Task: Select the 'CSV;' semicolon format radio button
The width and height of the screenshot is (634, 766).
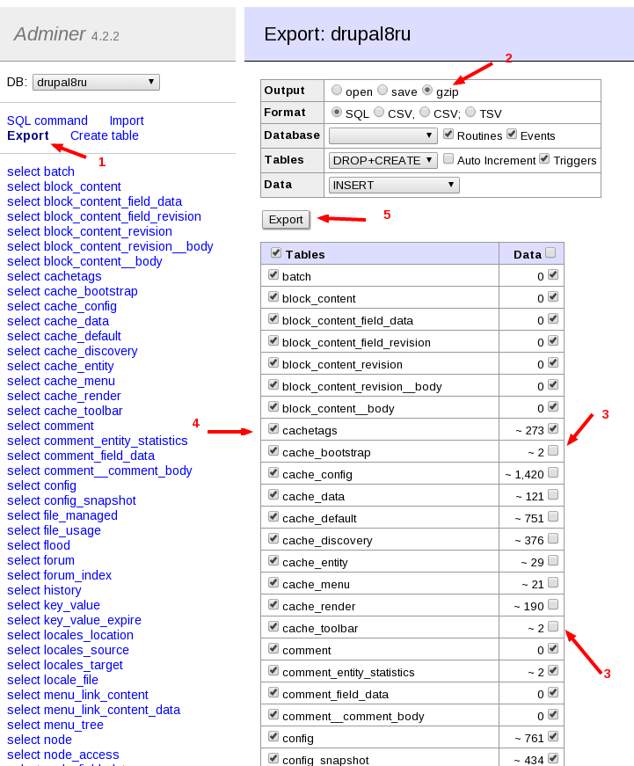Action: (x=425, y=112)
